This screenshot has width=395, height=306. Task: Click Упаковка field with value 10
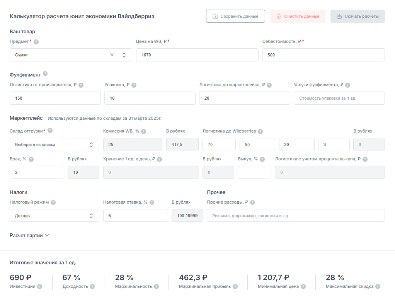tap(150, 98)
